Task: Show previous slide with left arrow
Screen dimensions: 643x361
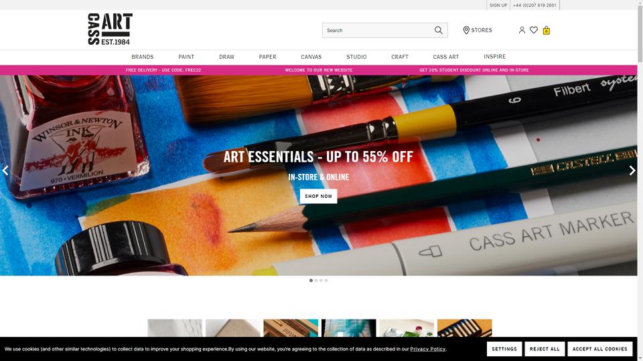Action: coord(5,170)
